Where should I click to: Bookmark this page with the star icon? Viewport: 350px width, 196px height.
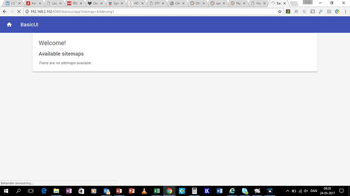(279, 12)
